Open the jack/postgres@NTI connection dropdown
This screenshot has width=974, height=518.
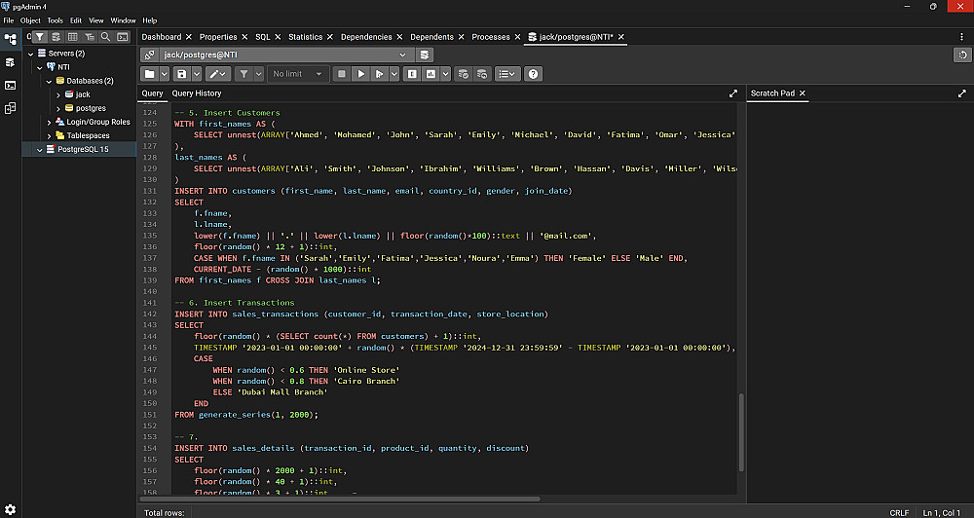coord(284,55)
